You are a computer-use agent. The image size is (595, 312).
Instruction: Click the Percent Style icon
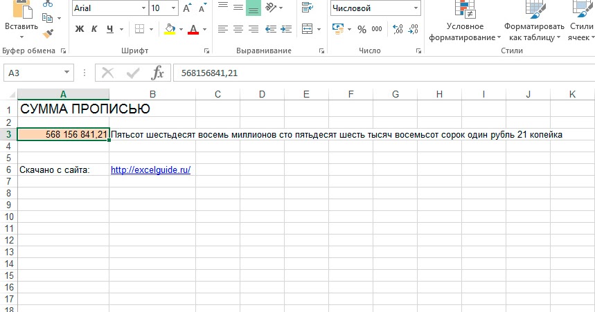click(x=362, y=29)
